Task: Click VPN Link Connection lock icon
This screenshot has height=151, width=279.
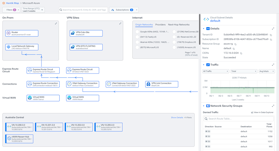Action: pyautogui.click(x=149, y=84)
